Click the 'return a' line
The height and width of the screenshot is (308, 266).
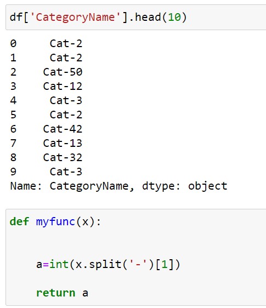pos(62,293)
